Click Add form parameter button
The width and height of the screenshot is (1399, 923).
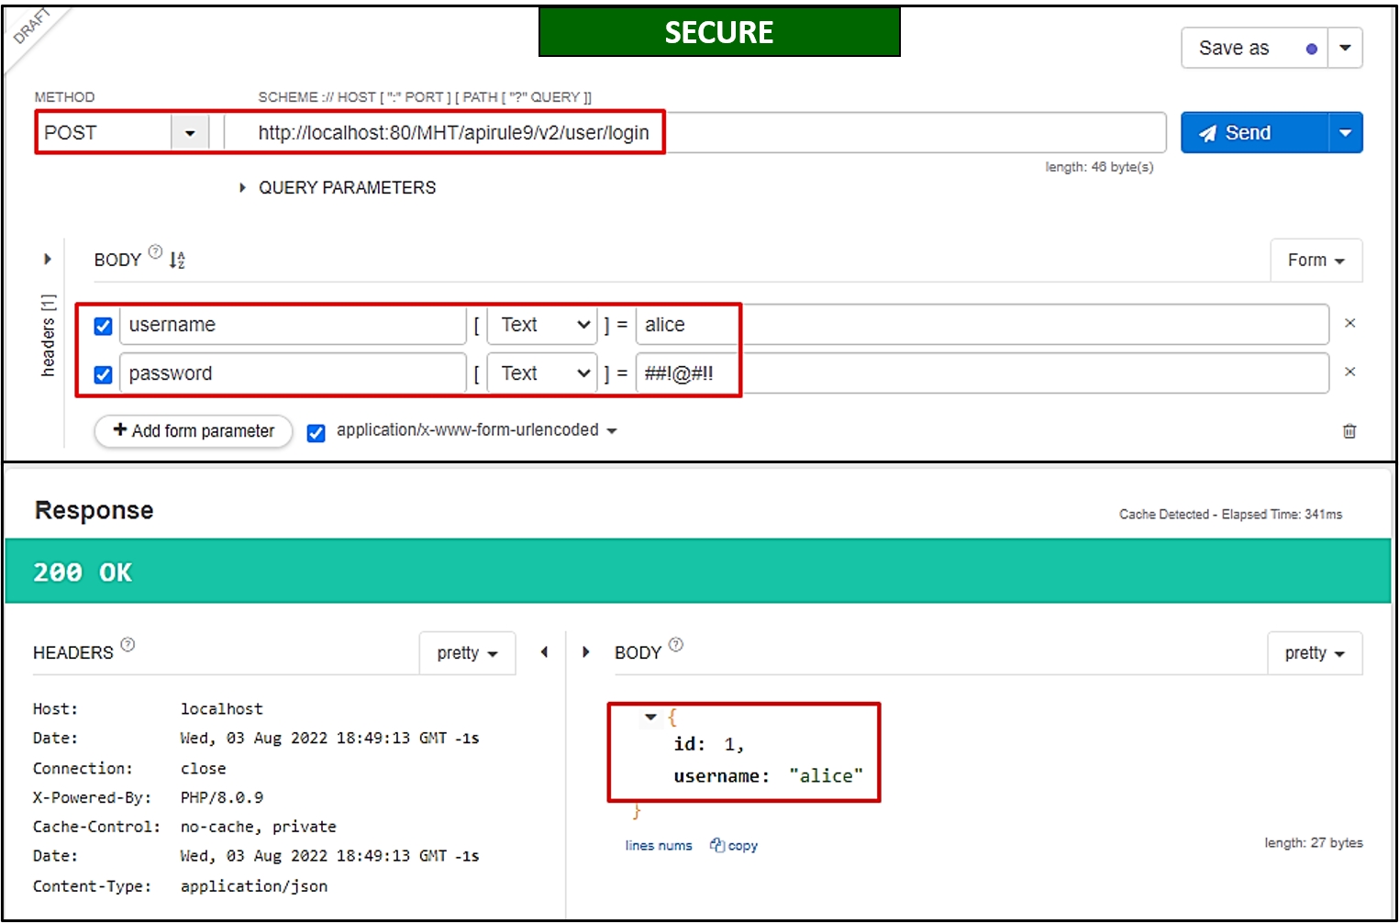(194, 431)
